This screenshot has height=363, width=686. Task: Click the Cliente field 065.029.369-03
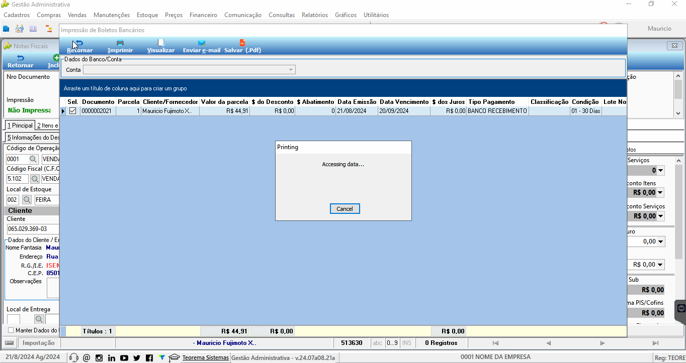[x=33, y=229]
